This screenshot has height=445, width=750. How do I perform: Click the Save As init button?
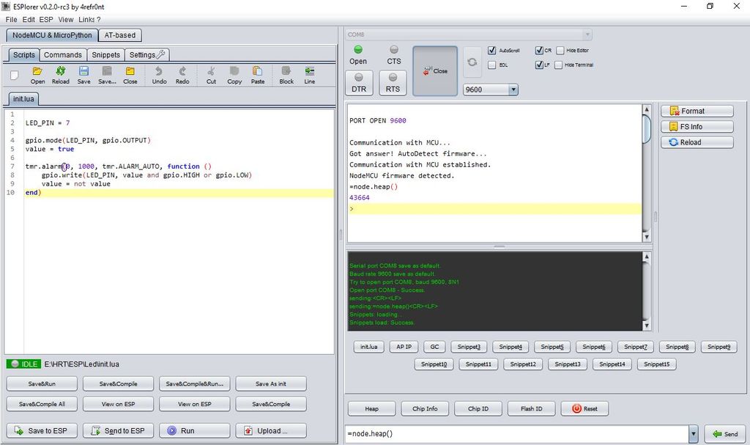click(x=271, y=383)
